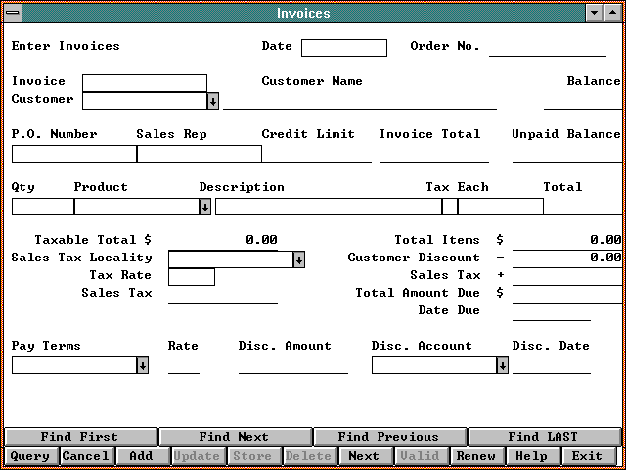Expand the Disc. Account dropdown
This screenshot has width=626, height=470.
tap(502, 365)
